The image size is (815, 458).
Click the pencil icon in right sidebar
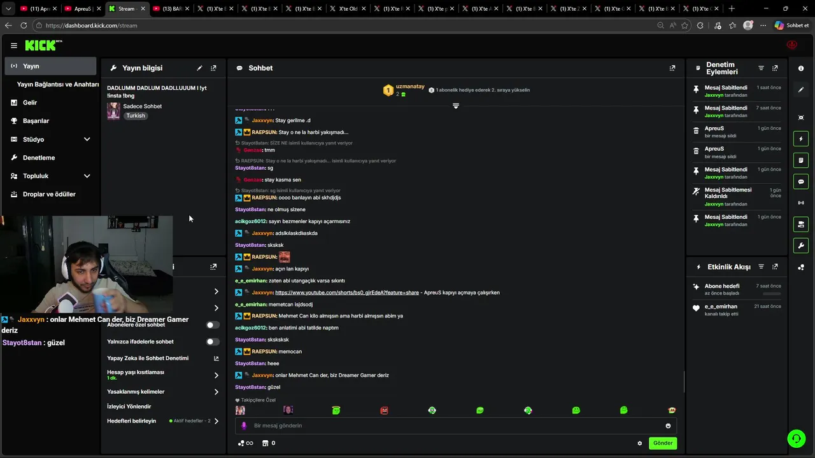801,90
